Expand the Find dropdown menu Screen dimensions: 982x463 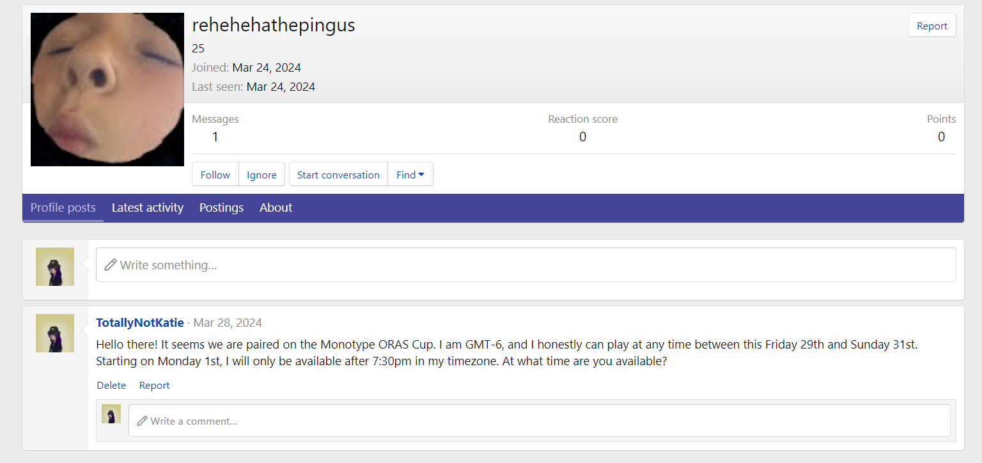click(x=410, y=175)
